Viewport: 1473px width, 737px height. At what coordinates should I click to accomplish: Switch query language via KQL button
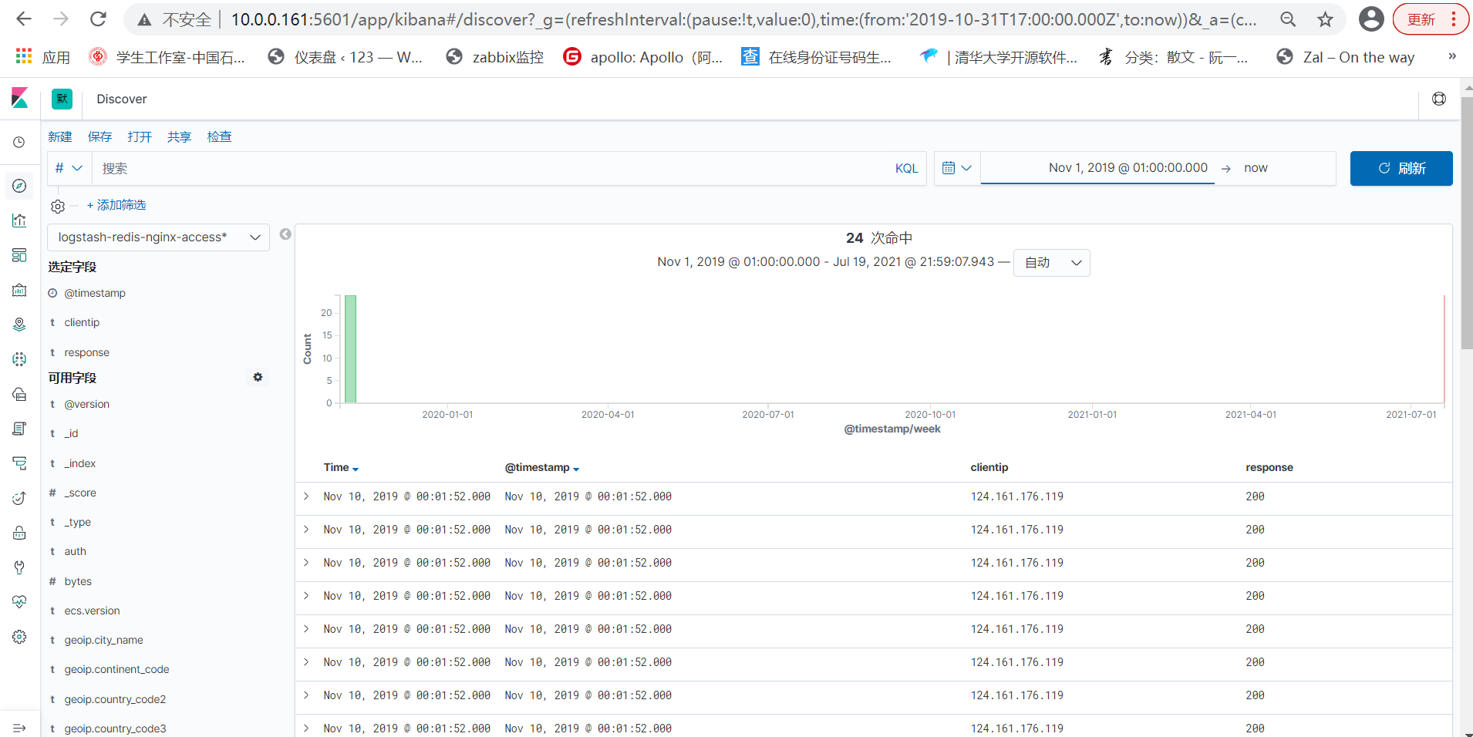(x=906, y=168)
